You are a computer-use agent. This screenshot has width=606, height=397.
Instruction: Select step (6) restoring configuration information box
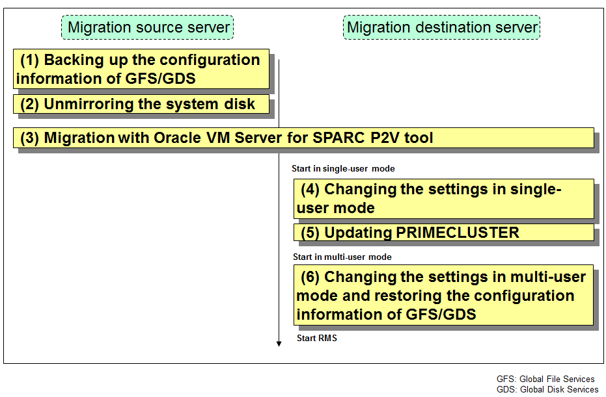coord(443,295)
